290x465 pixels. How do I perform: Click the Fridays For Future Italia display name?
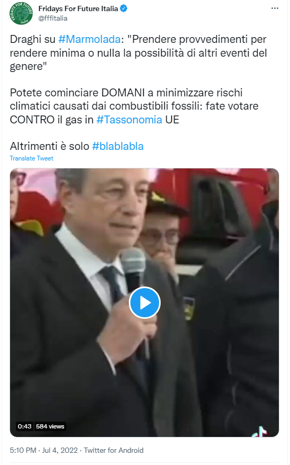78,8
